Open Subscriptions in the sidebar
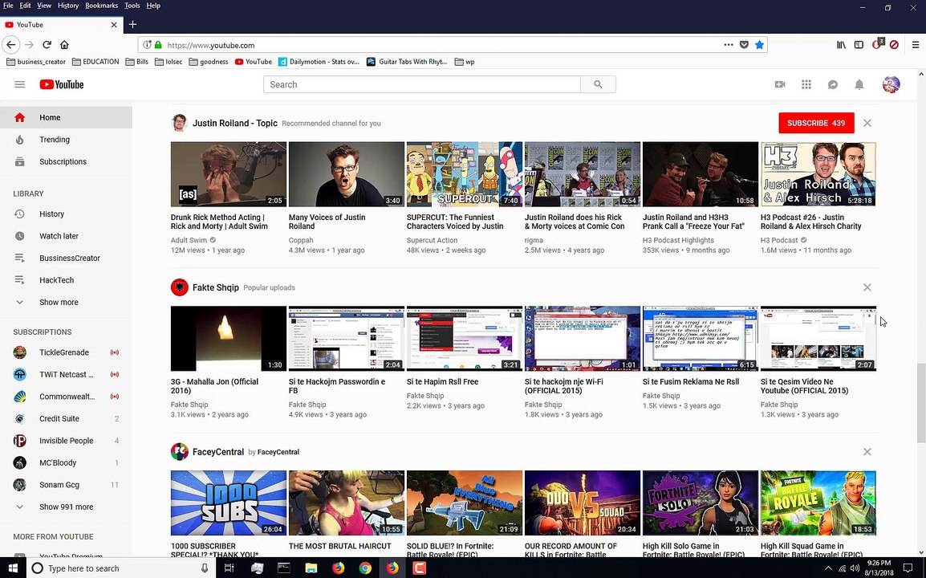Viewport: 926px width, 578px height. [x=66, y=161]
